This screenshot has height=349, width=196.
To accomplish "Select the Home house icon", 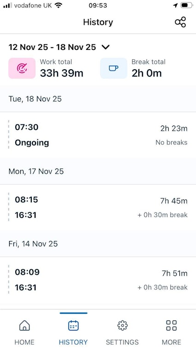I will (24, 325).
